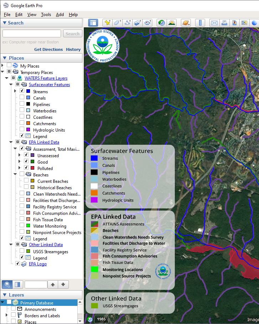Enable the Waterbodies checkbox
The width and height of the screenshot is (259, 324).
(22, 110)
